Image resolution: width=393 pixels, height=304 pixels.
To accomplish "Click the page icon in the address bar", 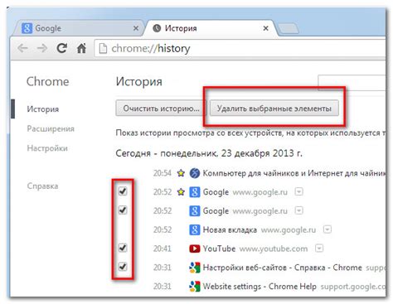I will pyautogui.click(x=103, y=49).
